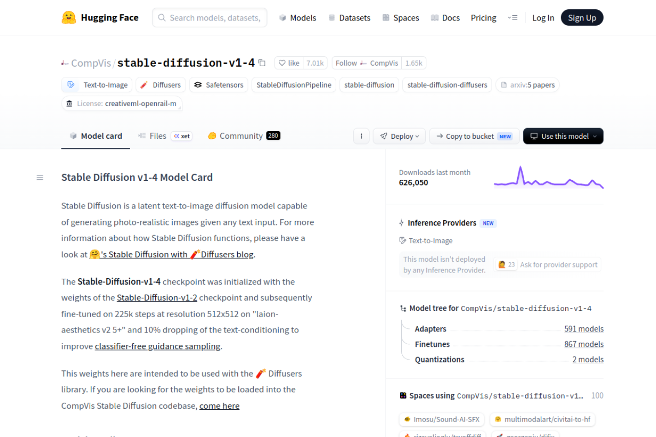Open Models in the top navigation
The width and height of the screenshot is (656, 437).
[298, 17]
